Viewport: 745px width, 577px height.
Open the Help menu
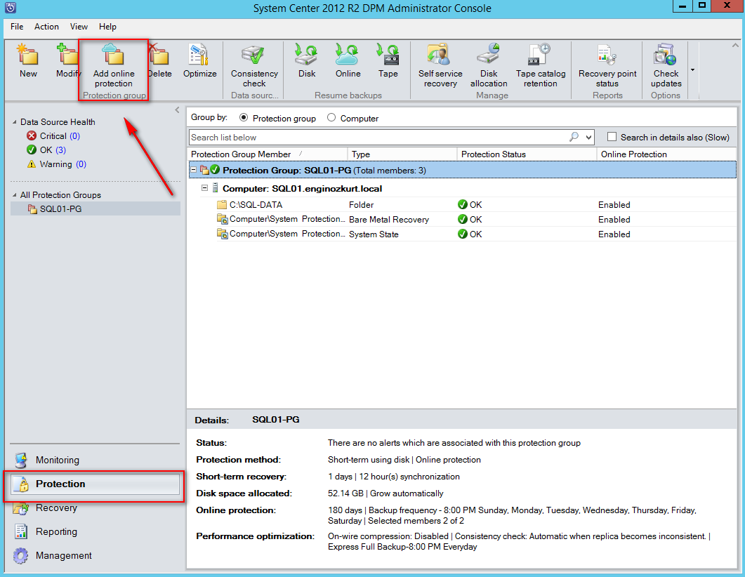(108, 27)
